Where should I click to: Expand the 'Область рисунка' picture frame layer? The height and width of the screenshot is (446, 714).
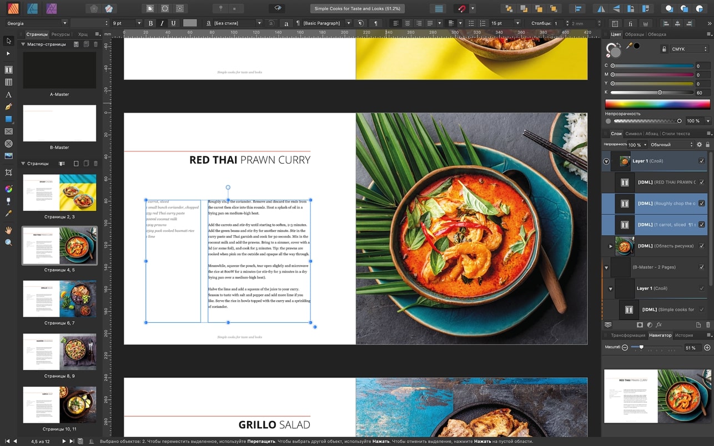coord(610,246)
